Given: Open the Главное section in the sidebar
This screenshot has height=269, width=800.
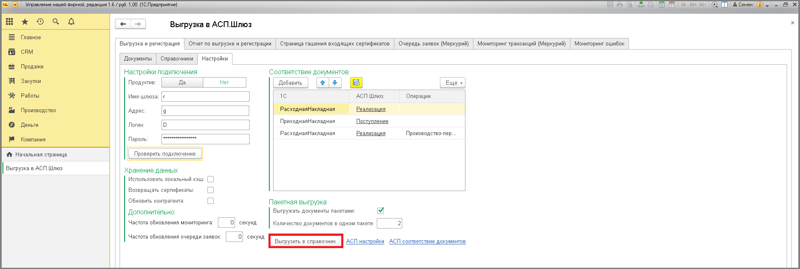Looking at the screenshot, I should point(56,38).
